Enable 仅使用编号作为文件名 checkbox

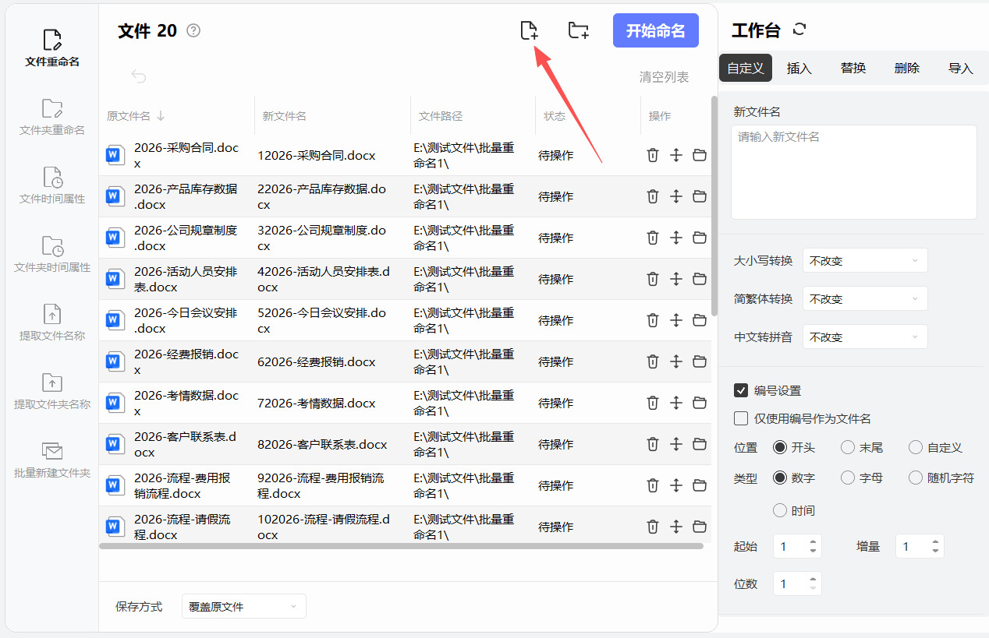click(741, 418)
